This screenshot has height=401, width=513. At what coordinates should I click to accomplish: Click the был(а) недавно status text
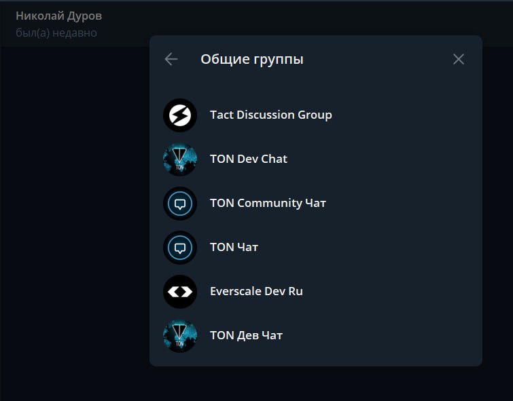[56, 33]
